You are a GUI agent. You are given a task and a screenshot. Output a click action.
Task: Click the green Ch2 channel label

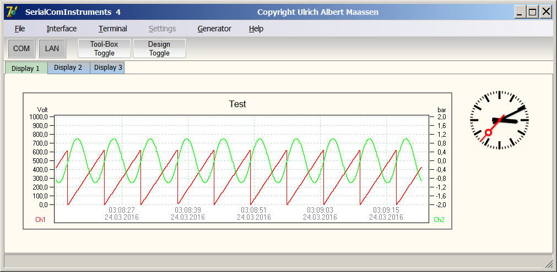click(x=439, y=220)
